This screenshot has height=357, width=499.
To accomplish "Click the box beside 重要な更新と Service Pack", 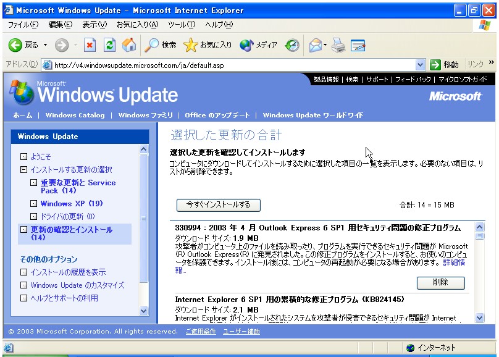I will [x=33, y=183].
